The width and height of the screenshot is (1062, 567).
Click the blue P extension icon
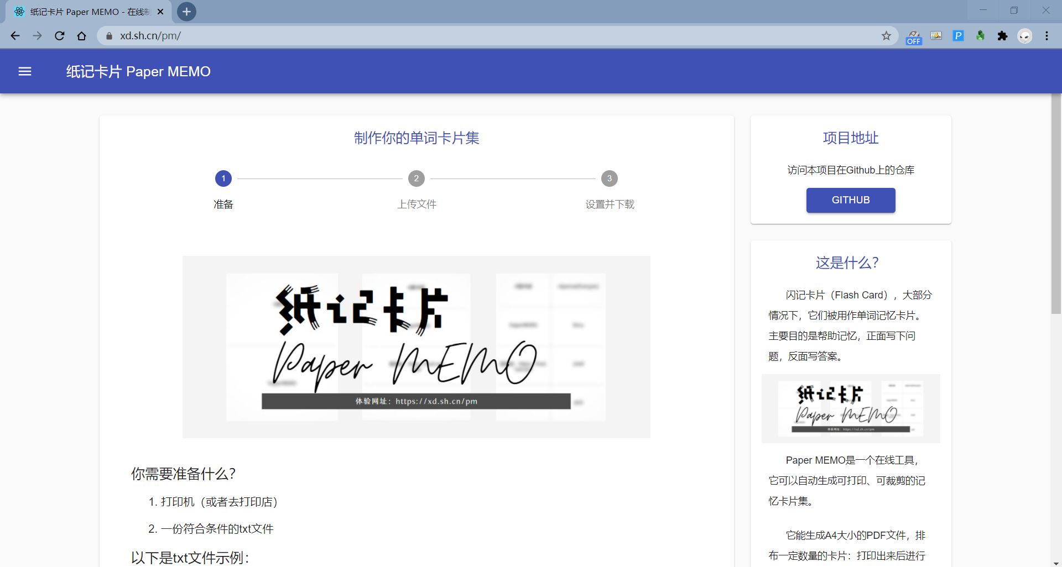tap(958, 36)
